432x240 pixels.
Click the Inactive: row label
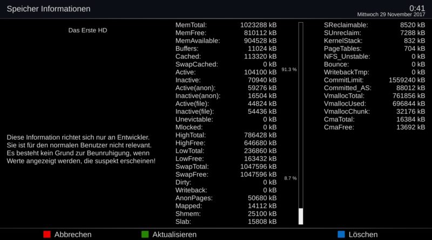pos(188,80)
